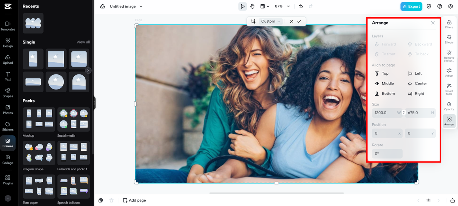Open the Adjust tool
The height and width of the screenshot is (206, 458).
(449, 73)
